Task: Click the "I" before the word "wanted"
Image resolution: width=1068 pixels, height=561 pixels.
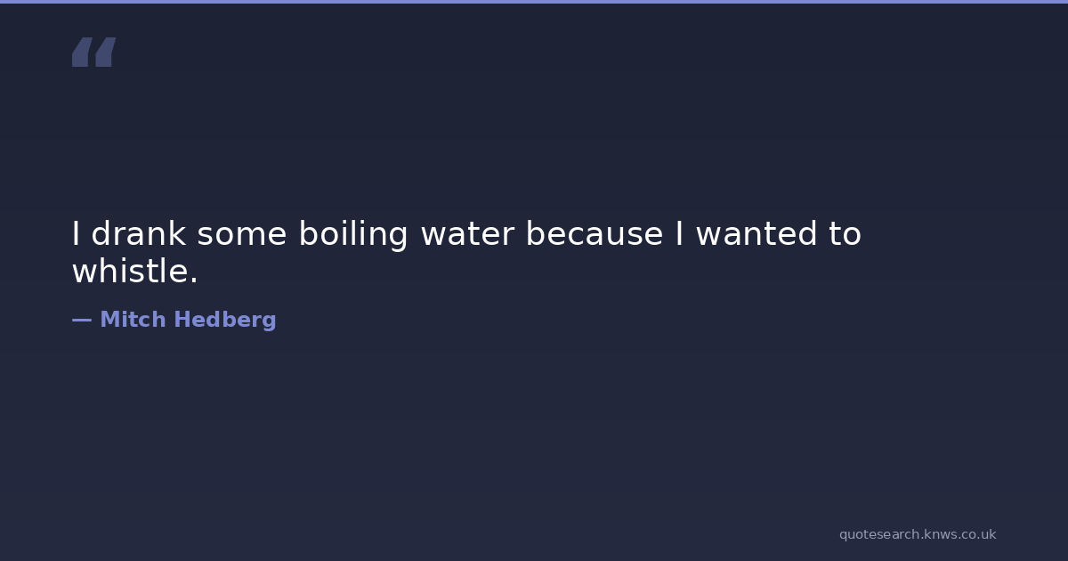Action: (x=679, y=234)
